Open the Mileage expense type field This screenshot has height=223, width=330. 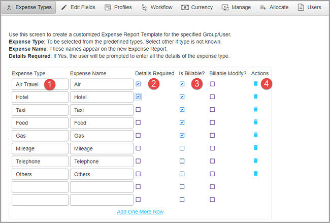click(x=40, y=148)
